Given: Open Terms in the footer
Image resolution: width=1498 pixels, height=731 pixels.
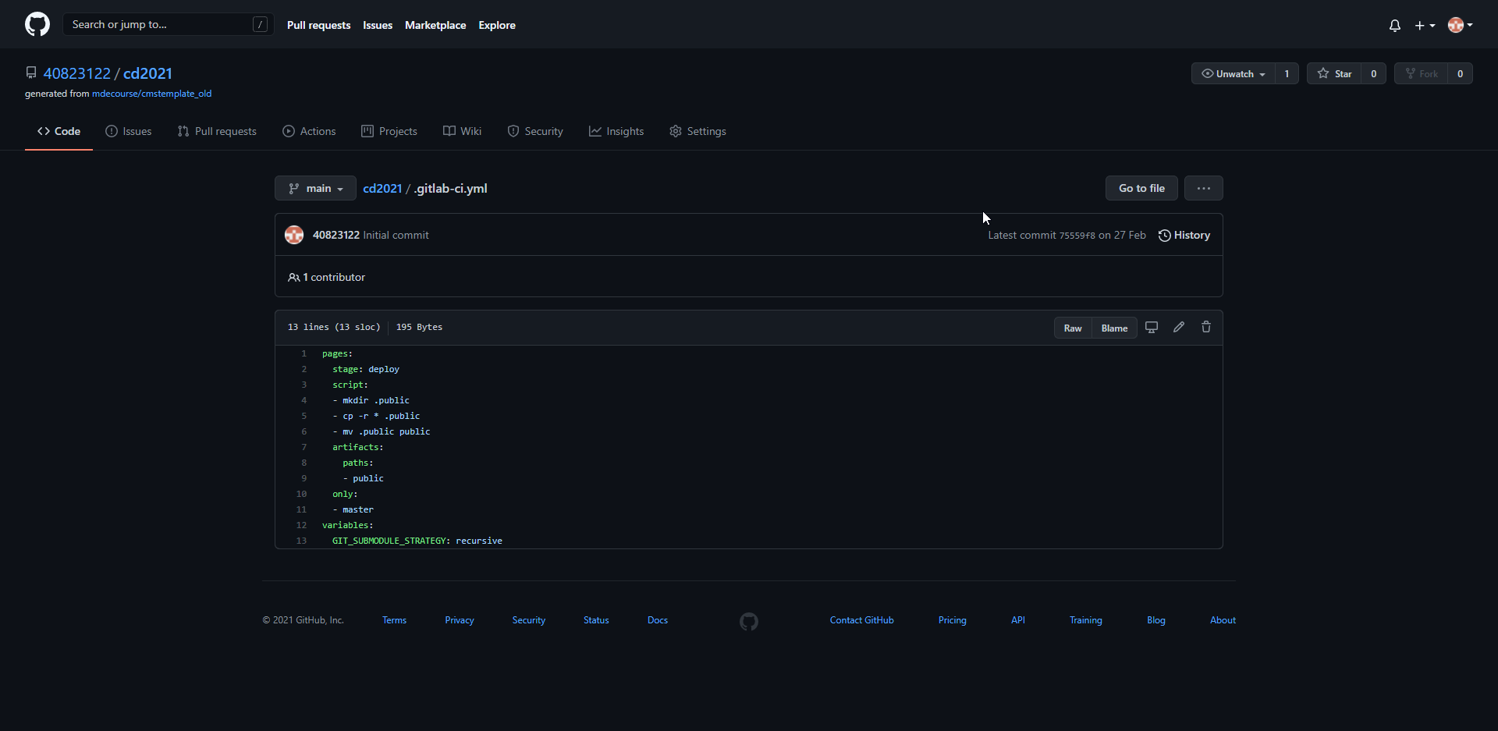Looking at the screenshot, I should pyautogui.click(x=394, y=620).
